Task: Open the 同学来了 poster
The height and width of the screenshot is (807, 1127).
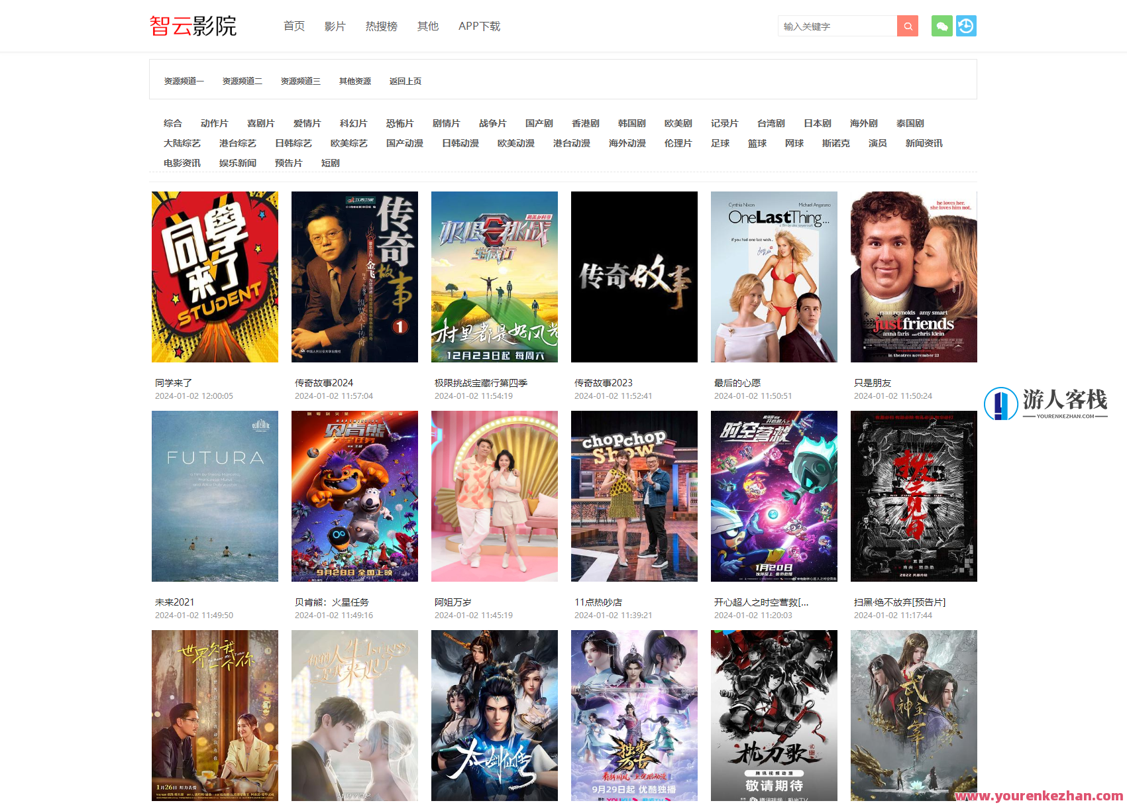Action: [215, 277]
